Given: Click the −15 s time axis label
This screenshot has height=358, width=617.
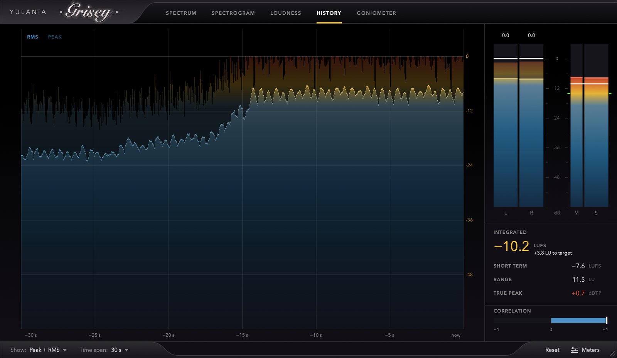Looking at the screenshot, I should click(x=242, y=335).
